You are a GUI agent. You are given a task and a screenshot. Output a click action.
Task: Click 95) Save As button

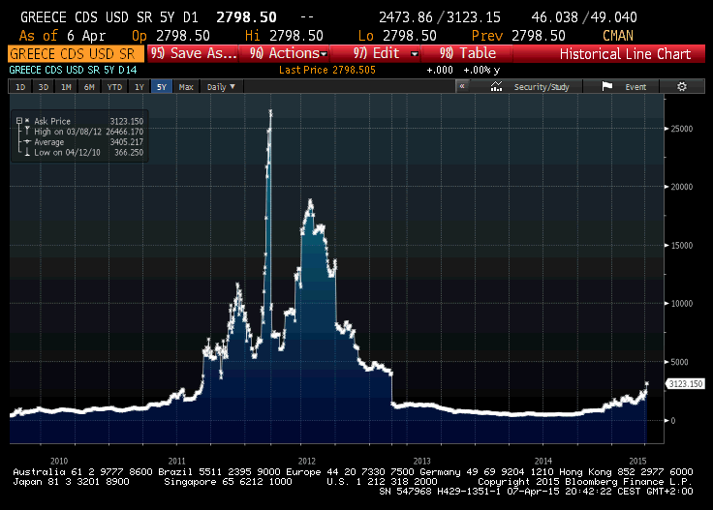coord(193,53)
